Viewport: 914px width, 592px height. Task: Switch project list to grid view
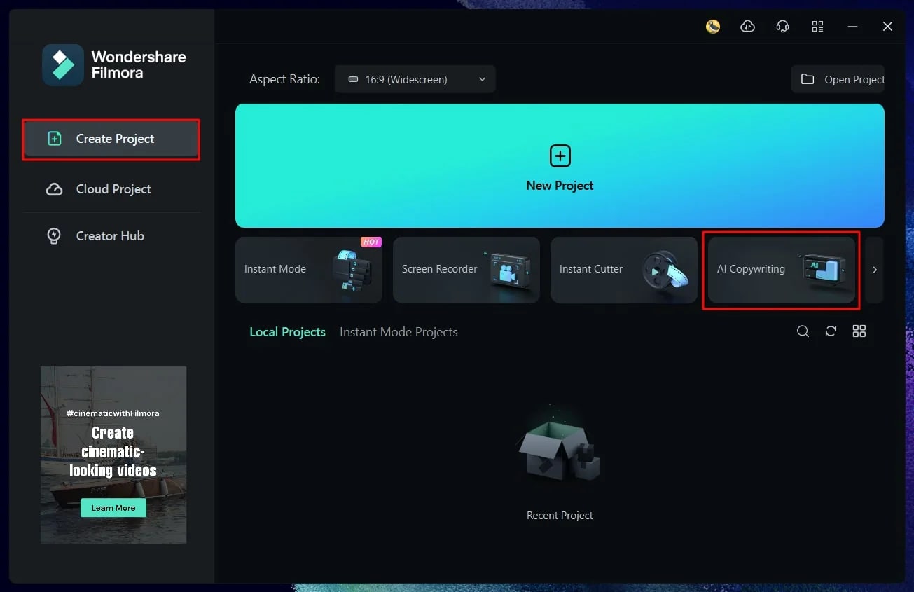coord(859,331)
